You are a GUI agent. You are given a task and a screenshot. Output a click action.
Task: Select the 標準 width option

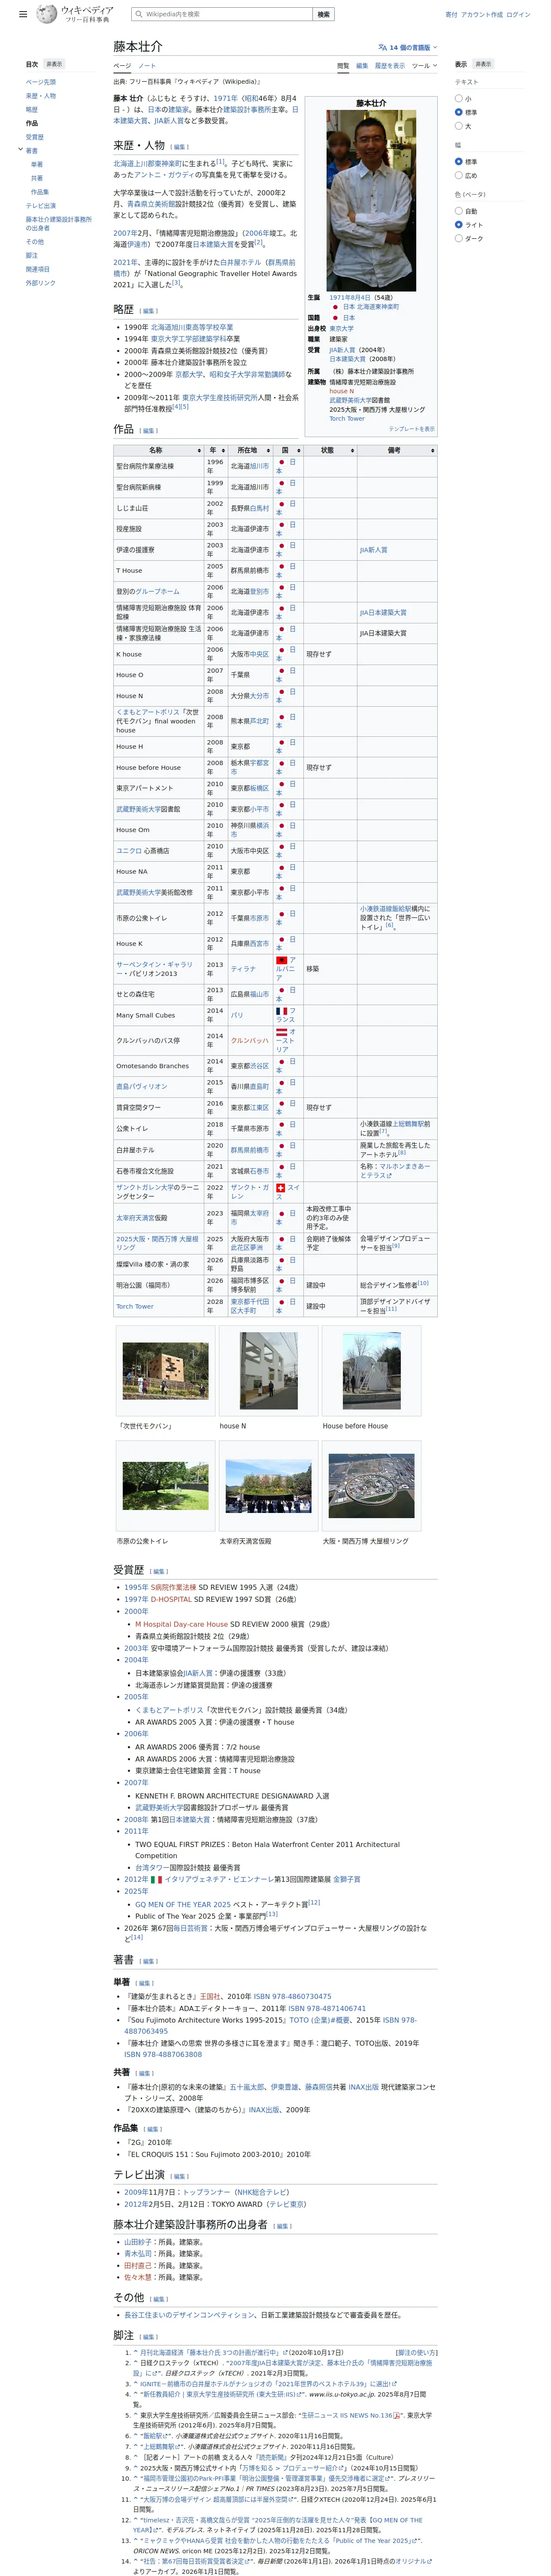[x=459, y=161]
